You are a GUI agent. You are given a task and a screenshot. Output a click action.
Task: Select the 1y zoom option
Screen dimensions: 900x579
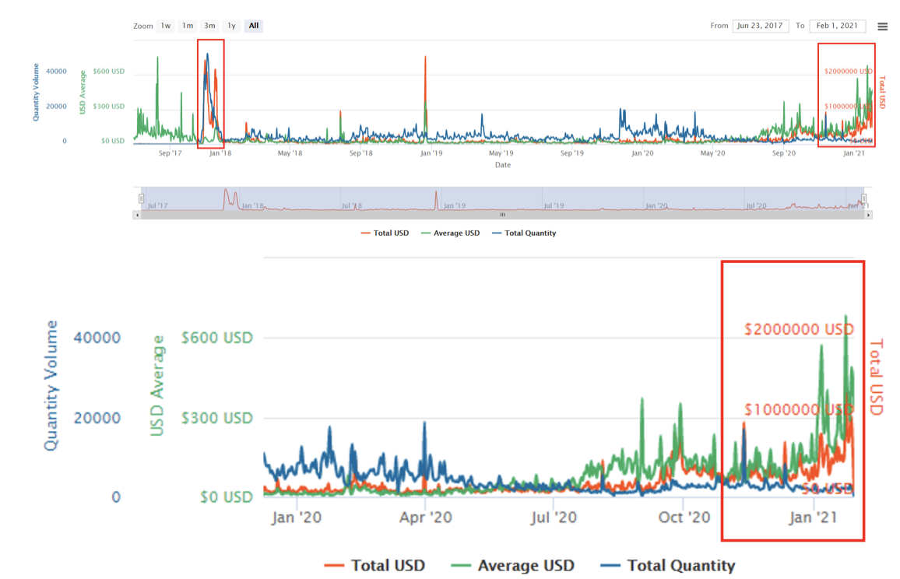231,26
